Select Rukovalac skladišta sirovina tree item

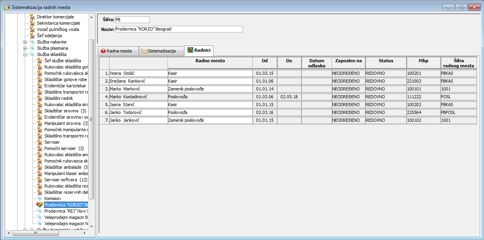coord(66,105)
